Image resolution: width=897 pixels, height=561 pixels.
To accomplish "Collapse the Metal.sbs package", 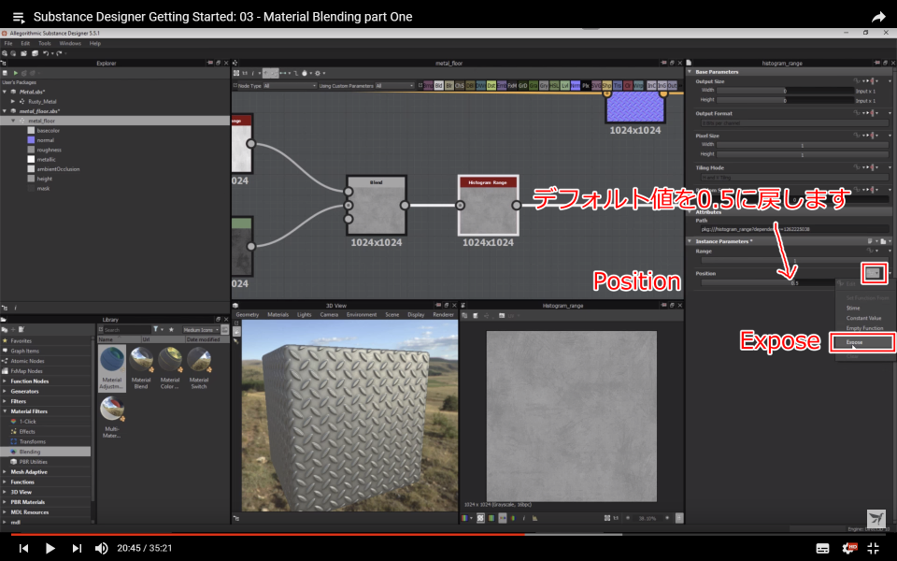I will (x=5, y=92).
